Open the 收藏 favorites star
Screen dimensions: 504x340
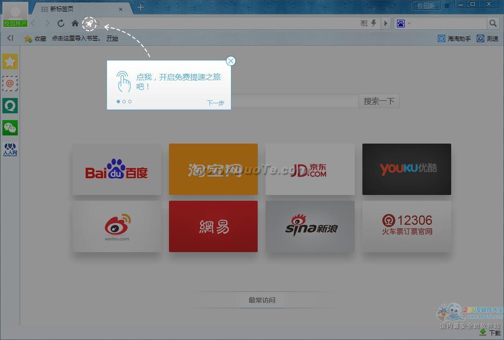(x=35, y=38)
